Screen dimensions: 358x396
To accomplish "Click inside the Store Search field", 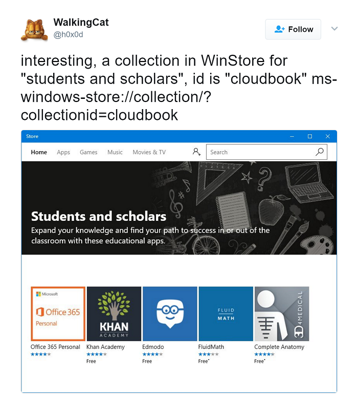I will [261, 152].
